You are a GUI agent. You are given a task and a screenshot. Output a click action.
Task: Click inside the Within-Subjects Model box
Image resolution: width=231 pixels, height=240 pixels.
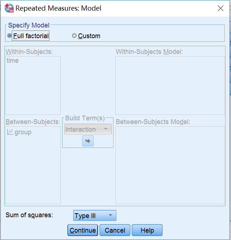tap(170, 86)
